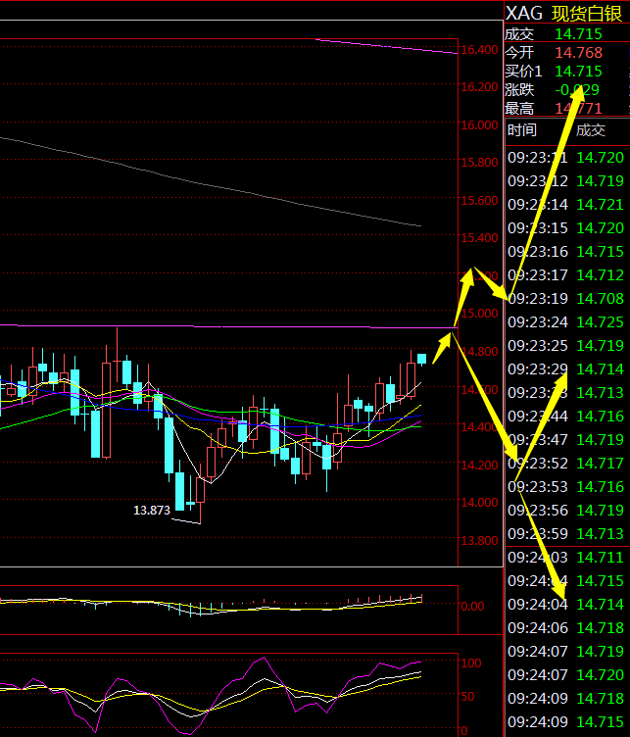Select the last 09:24:09 tick at 14.715
Viewport: 630px width, 737px height.
click(565, 721)
